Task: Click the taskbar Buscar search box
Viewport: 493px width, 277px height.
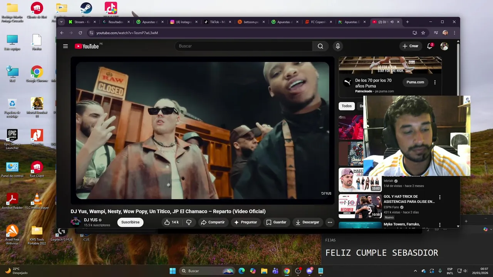Action: (x=207, y=271)
